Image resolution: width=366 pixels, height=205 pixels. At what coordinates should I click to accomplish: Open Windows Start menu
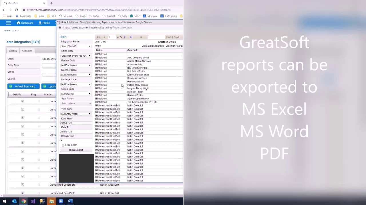click(x=5, y=201)
